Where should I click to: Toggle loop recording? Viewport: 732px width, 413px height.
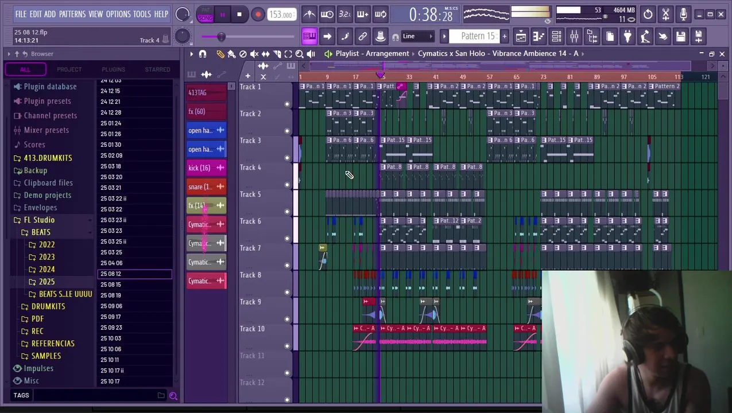[x=381, y=14]
